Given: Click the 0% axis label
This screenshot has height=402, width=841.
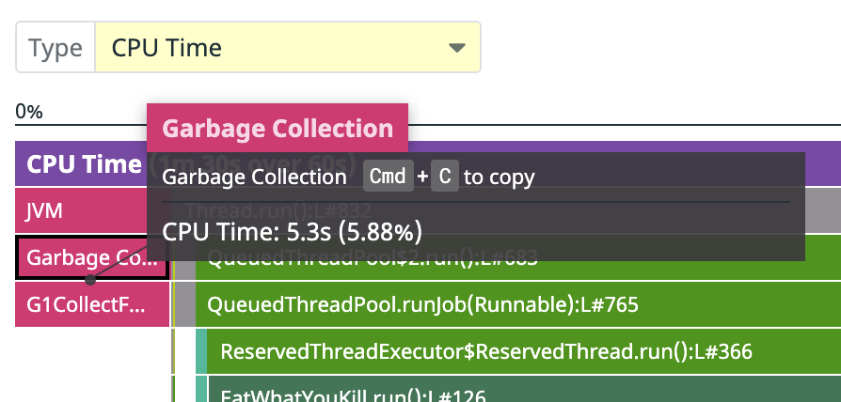Looking at the screenshot, I should click(x=29, y=112).
